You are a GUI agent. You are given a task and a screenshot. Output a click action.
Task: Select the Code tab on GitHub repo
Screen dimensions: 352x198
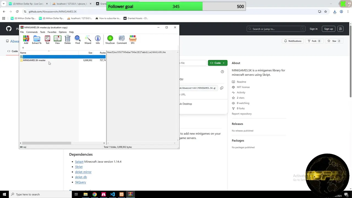coord(13,51)
